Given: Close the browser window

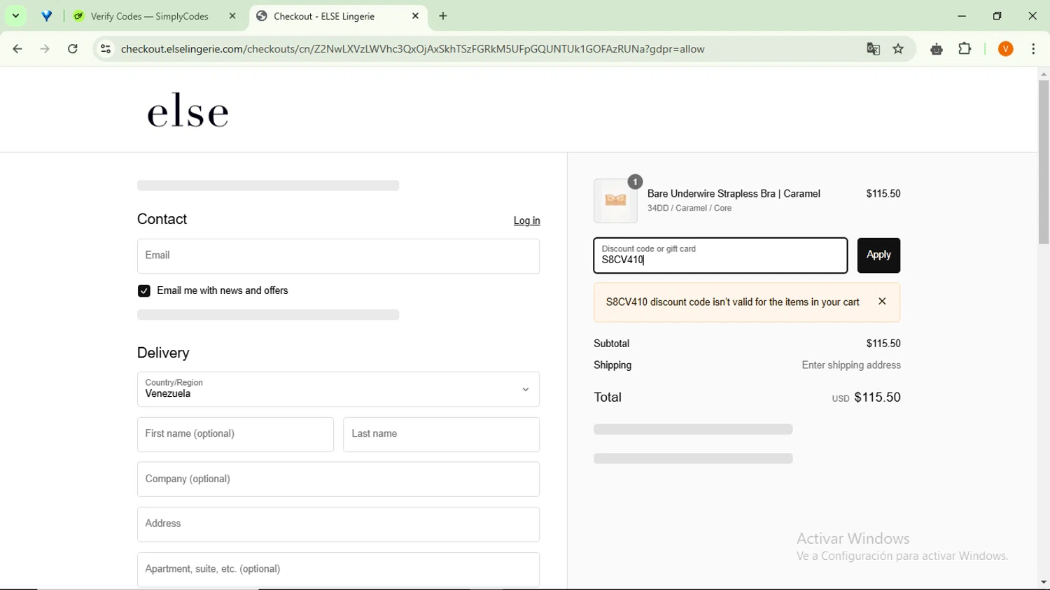Looking at the screenshot, I should click(1032, 16).
